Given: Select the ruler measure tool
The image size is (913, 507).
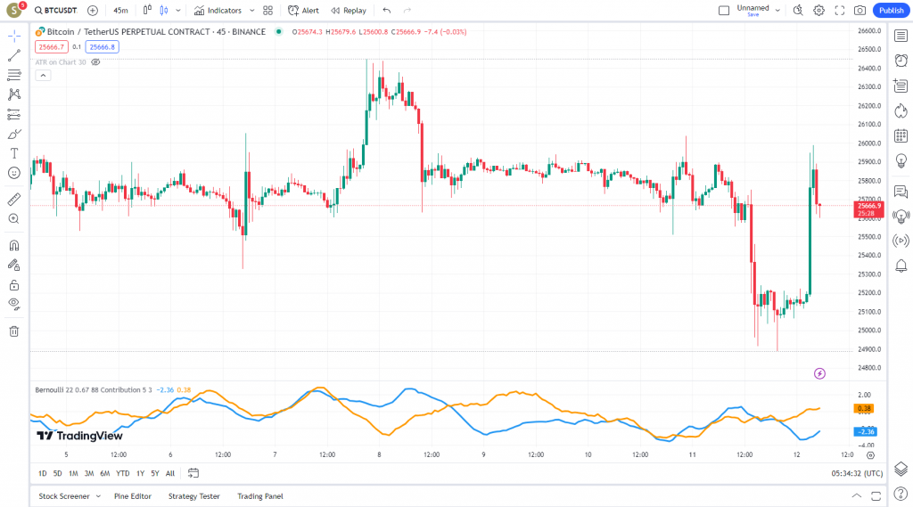Looking at the screenshot, I should [x=14, y=199].
